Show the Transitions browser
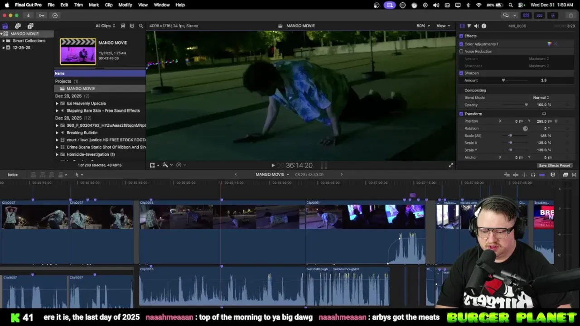Image resolution: width=580 pixels, height=326 pixels. [x=574, y=175]
